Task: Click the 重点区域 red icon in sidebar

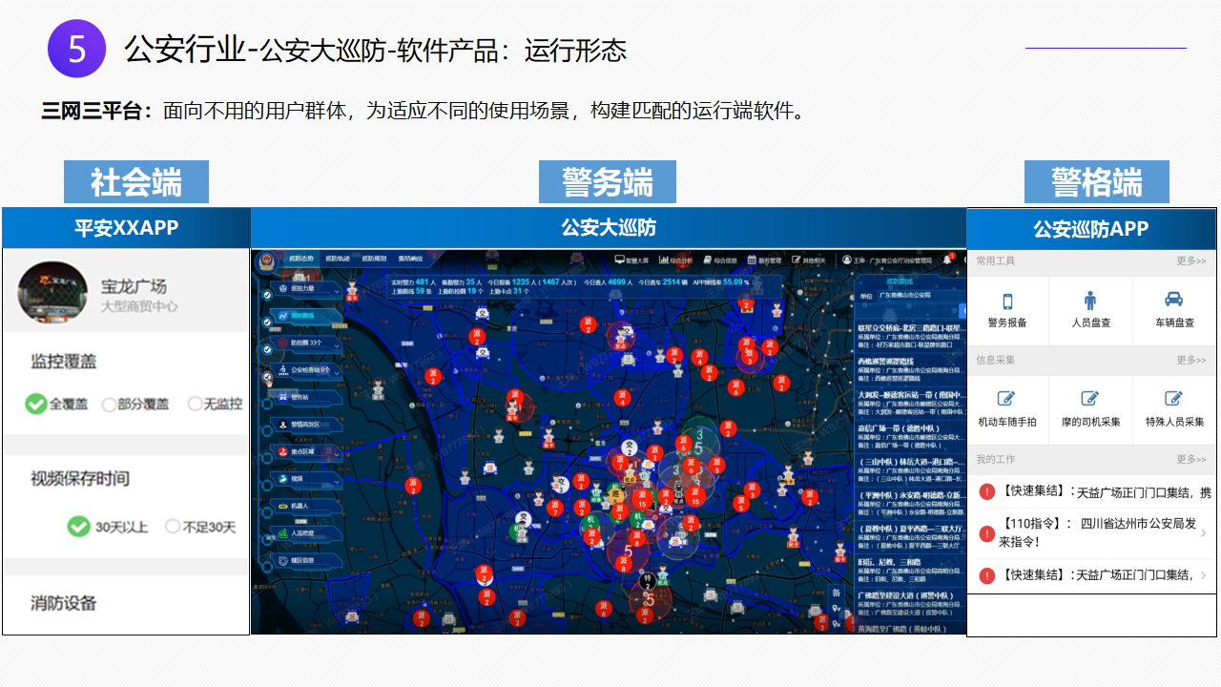Action: click(283, 451)
